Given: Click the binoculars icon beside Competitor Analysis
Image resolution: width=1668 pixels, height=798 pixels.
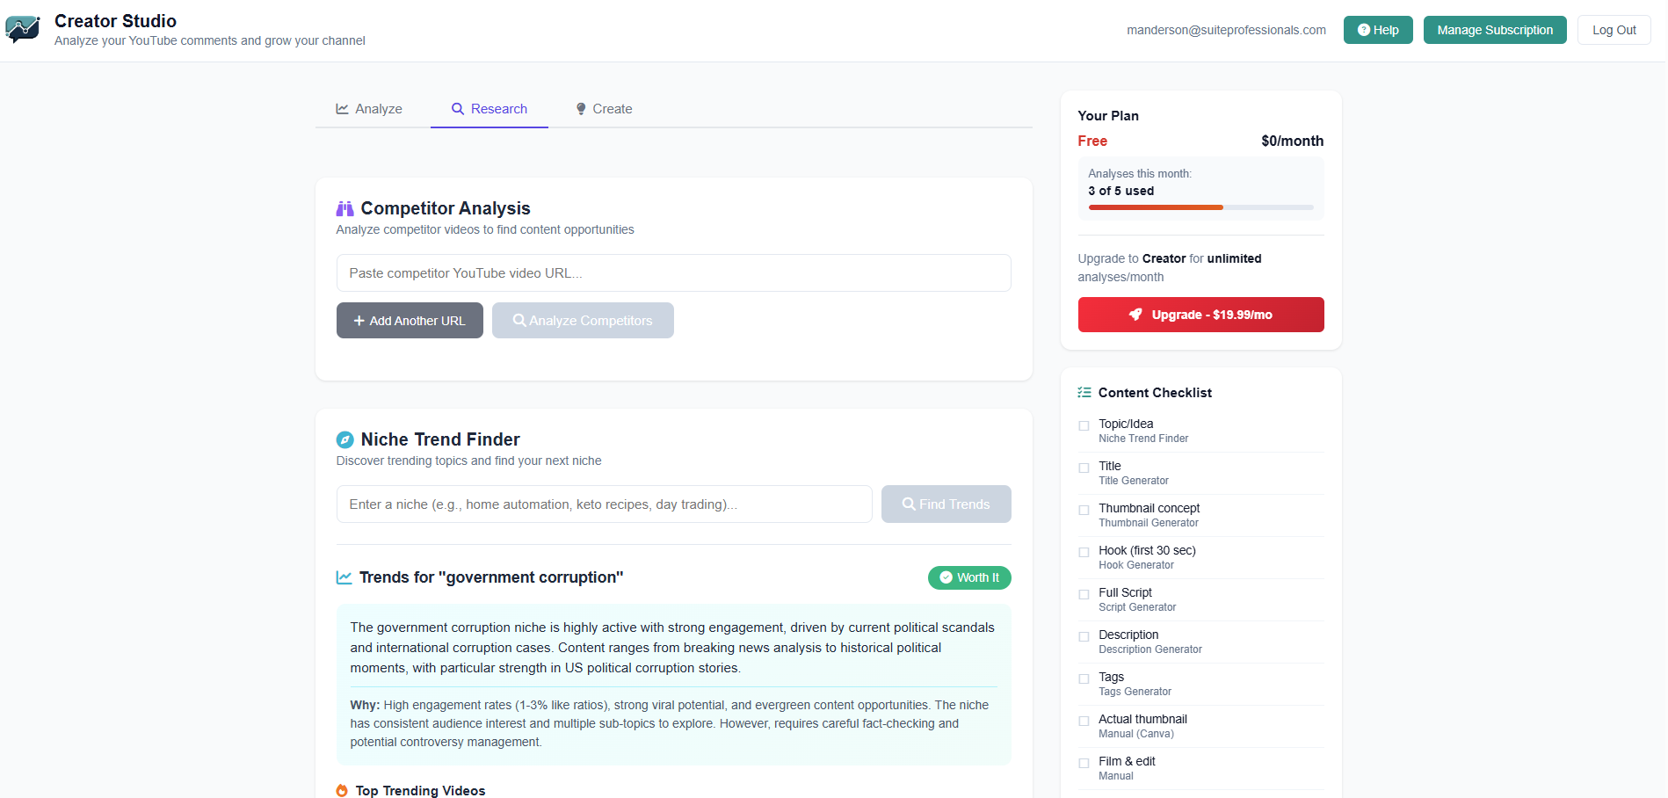Looking at the screenshot, I should tap(344, 208).
